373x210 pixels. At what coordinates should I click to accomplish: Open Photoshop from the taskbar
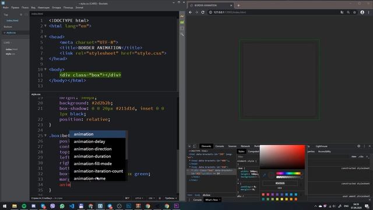pos(129,206)
